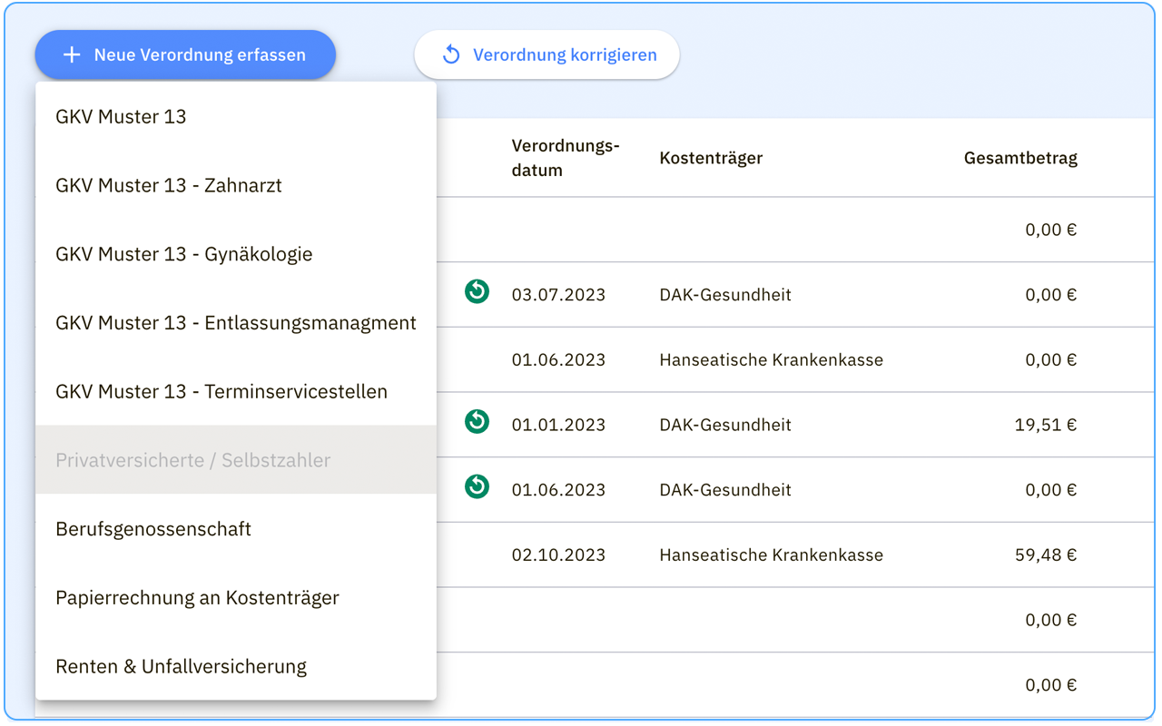This screenshot has width=1162, height=726.
Task: Select GKV Muster 13 - Zahnarzt
Action: (x=169, y=185)
